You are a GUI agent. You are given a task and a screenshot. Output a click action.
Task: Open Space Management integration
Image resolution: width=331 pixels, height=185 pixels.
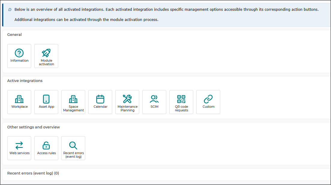coord(73,102)
